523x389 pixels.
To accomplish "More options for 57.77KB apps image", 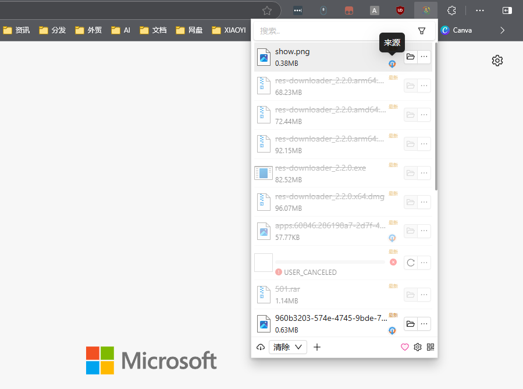I will [x=424, y=231].
